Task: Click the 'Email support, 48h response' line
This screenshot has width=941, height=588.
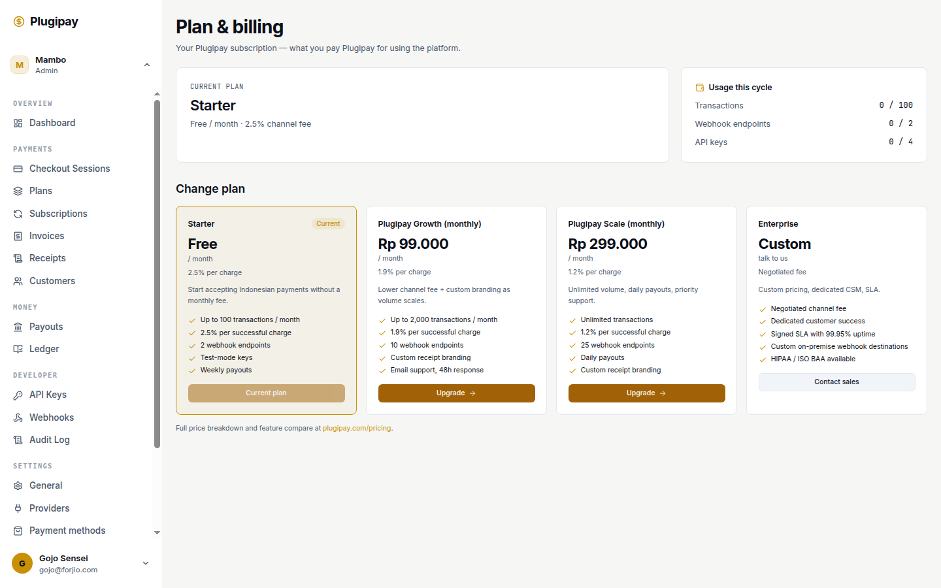Action: pyautogui.click(x=437, y=370)
